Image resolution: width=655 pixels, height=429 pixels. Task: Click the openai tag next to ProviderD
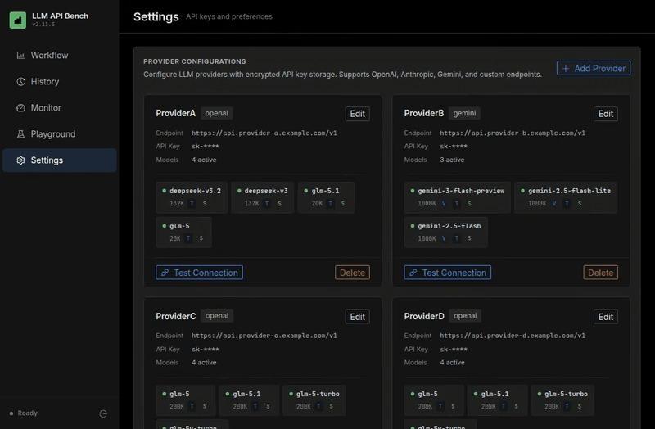point(465,316)
